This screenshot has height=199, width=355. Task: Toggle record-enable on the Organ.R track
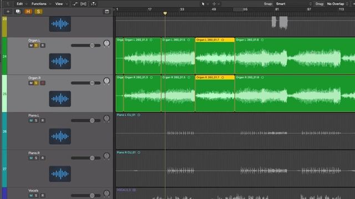tap(43, 83)
